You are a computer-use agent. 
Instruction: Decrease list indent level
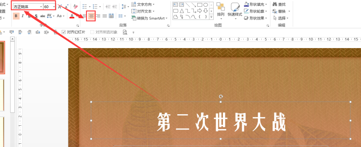coord(108,6)
